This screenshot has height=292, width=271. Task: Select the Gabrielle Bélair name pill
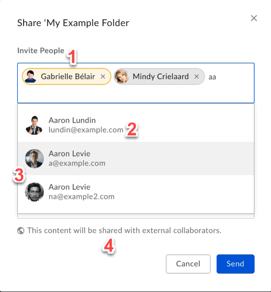point(66,77)
